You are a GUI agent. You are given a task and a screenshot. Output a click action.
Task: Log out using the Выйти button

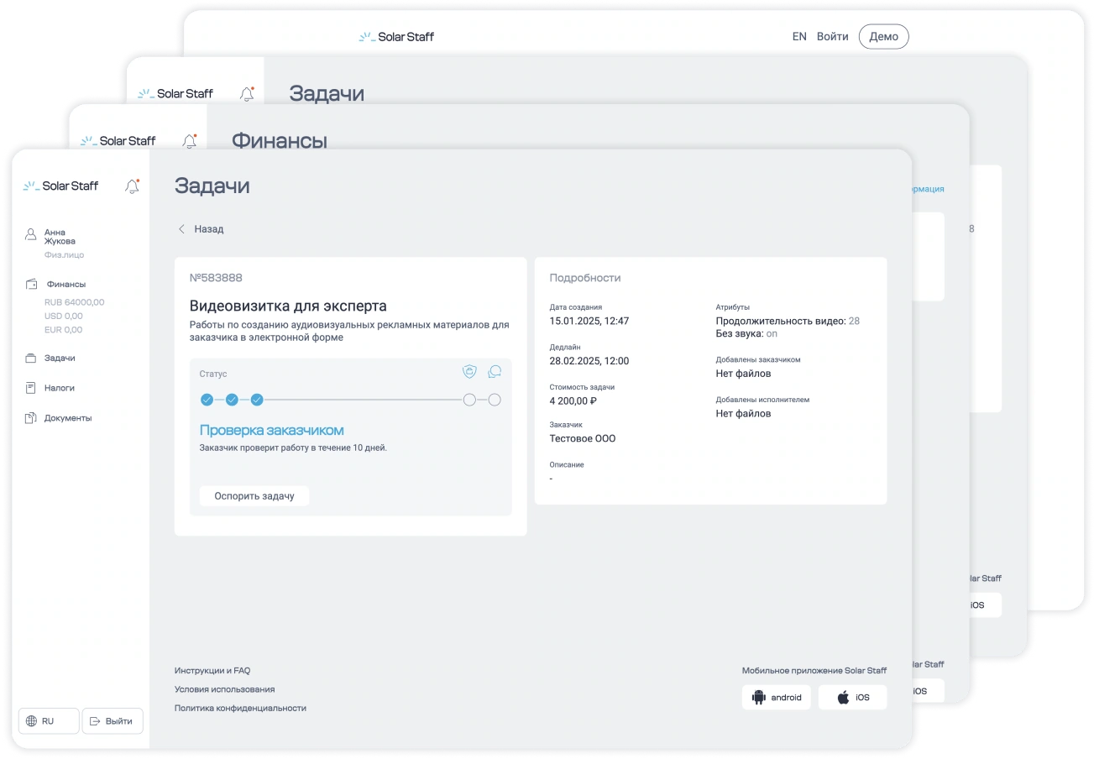(x=113, y=721)
